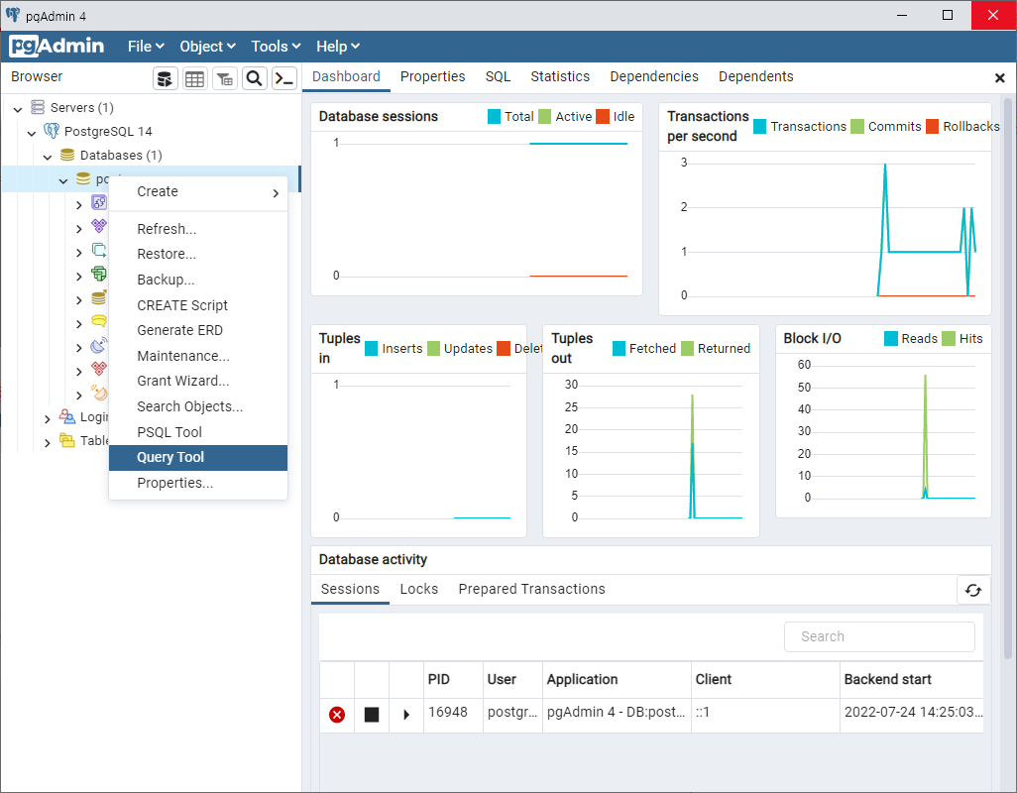Image resolution: width=1017 pixels, height=793 pixels.
Task: Collapse the selected database node
Action: 63,181
